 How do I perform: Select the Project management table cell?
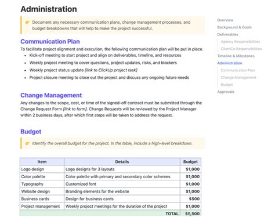point(42,207)
